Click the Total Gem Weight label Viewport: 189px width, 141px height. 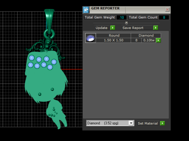pyautogui.click(x=100, y=17)
